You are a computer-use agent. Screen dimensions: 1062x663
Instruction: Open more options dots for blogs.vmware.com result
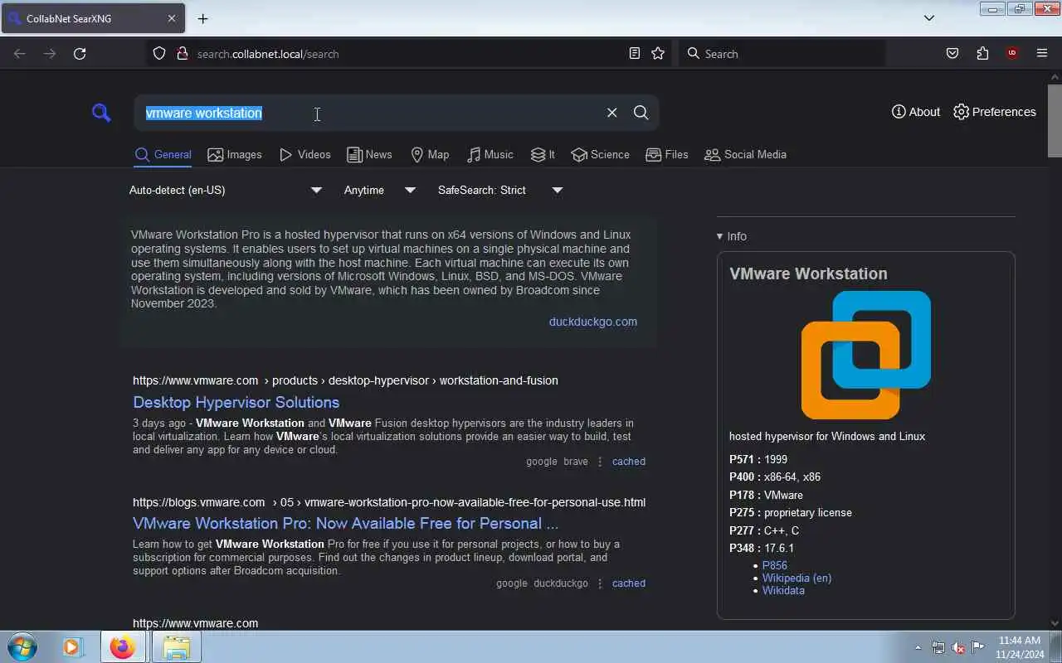[600, 583]
